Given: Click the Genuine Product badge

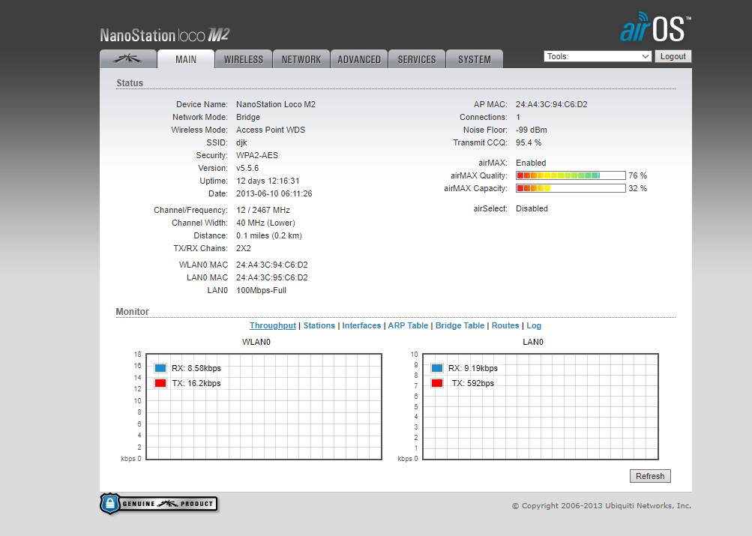Looking at the screenshot, I should click(x=159, y=504).
